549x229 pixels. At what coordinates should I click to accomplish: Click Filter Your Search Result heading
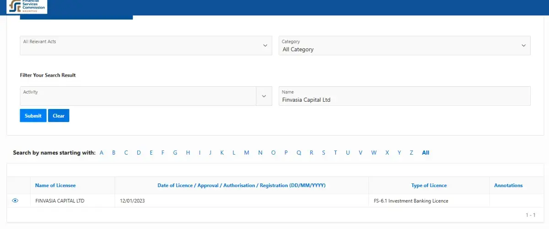48,75
